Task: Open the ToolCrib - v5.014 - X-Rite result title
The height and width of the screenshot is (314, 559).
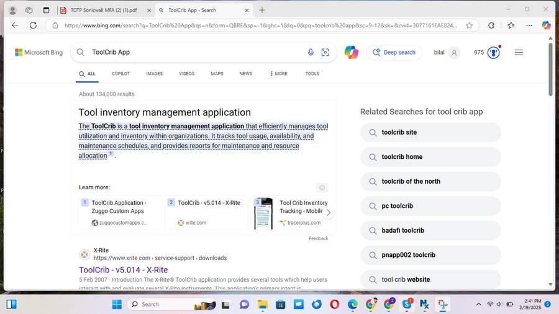Action: 124,270
